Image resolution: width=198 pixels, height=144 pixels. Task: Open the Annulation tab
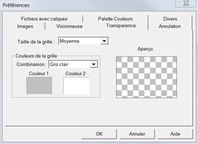pos(170,26)
